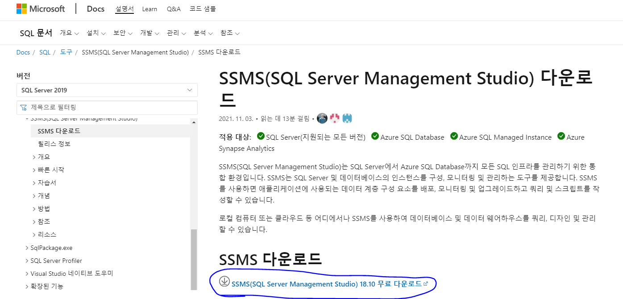Expand the 참조 menu in the navbar
Viewport: 623px width, 299px height.
coord(230,33)
